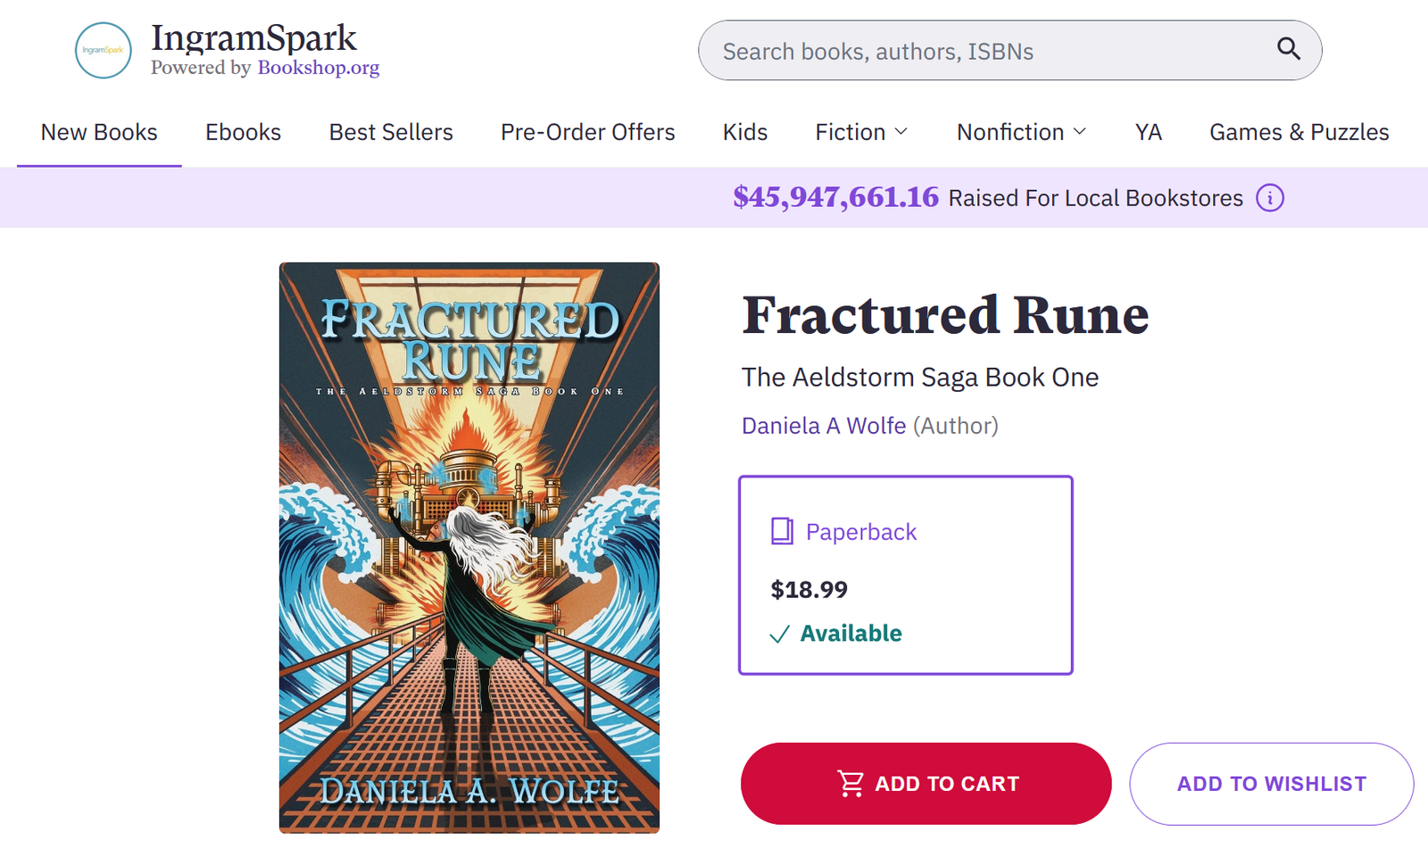The height and width of the screenshot is (856, 1428).
Task: Click into the book search field
Action: point(982,51)
